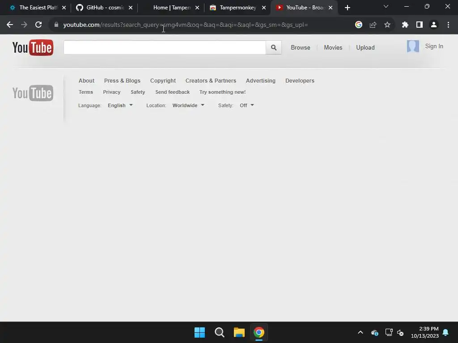Click the Chrome taskbar icon
Image resolution: width=458 pixels, height=343 pixels.
click(259, 332)
